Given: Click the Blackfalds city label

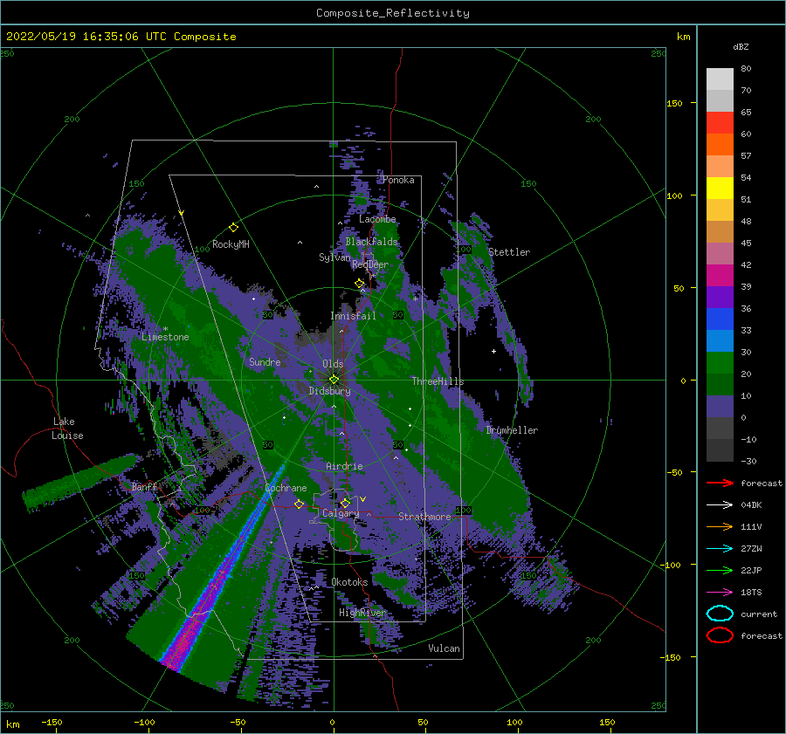Looking at the screenshot, I should (371, 242).
